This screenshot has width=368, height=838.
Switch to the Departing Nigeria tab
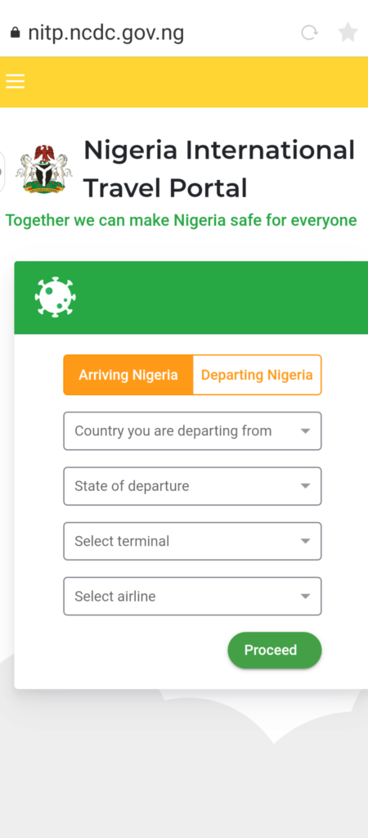[x=257, y=375]
